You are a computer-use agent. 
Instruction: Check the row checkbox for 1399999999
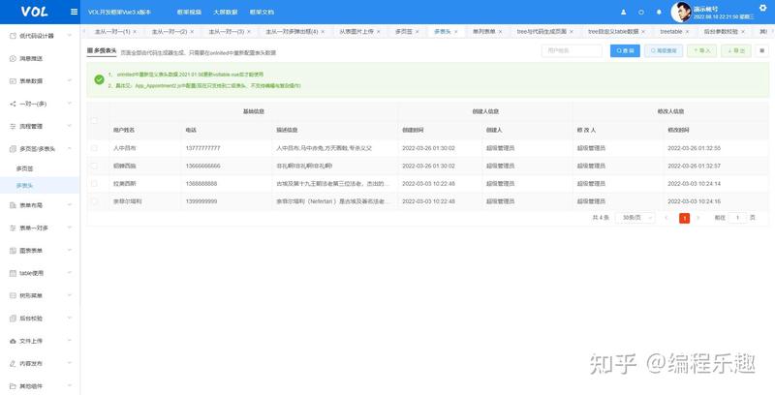(x=94, y=201)
